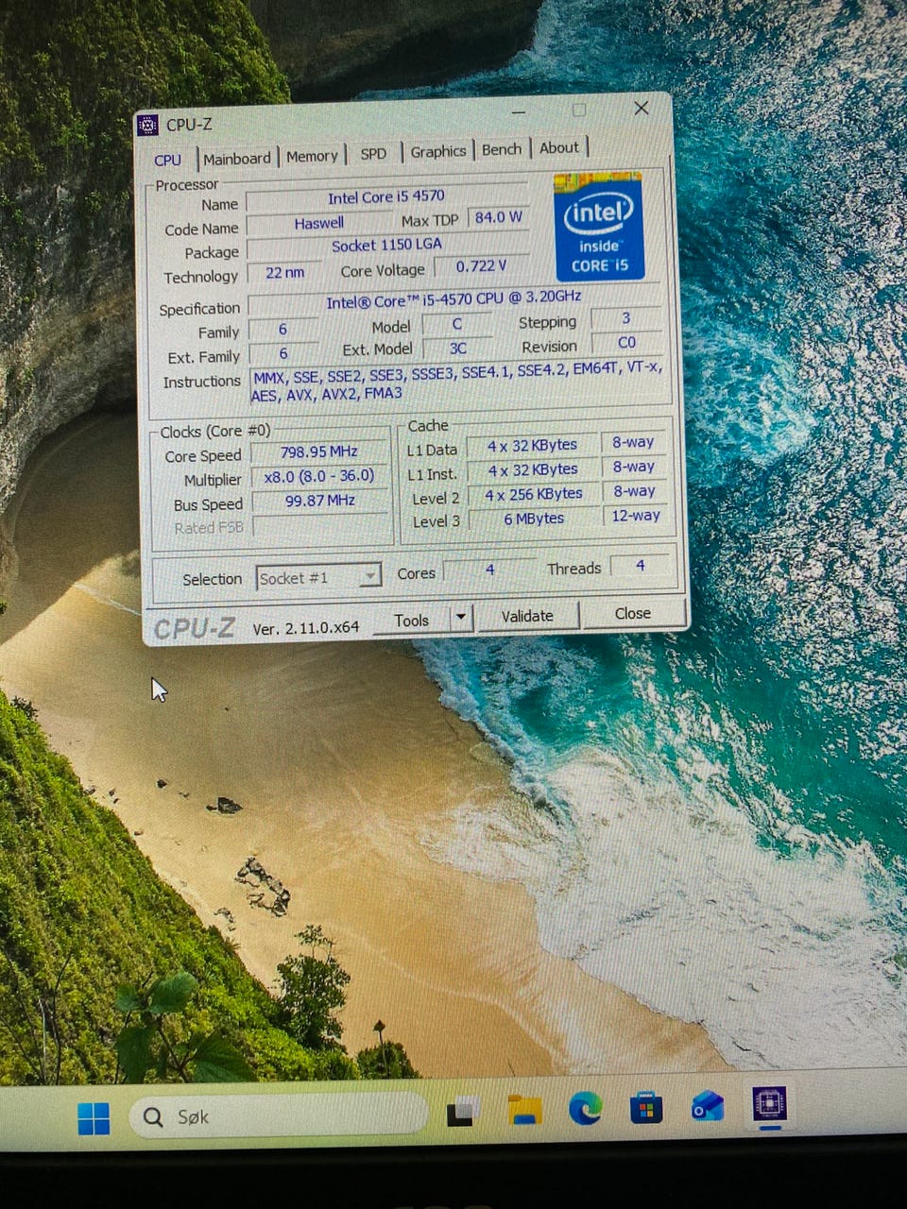Click the L1 Data 4 x 32 KBytes value
907x1209 pixels.
[533, 445]
